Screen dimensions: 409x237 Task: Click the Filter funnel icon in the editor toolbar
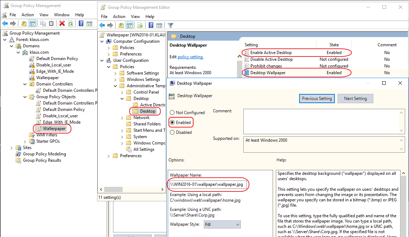[170, 25]
